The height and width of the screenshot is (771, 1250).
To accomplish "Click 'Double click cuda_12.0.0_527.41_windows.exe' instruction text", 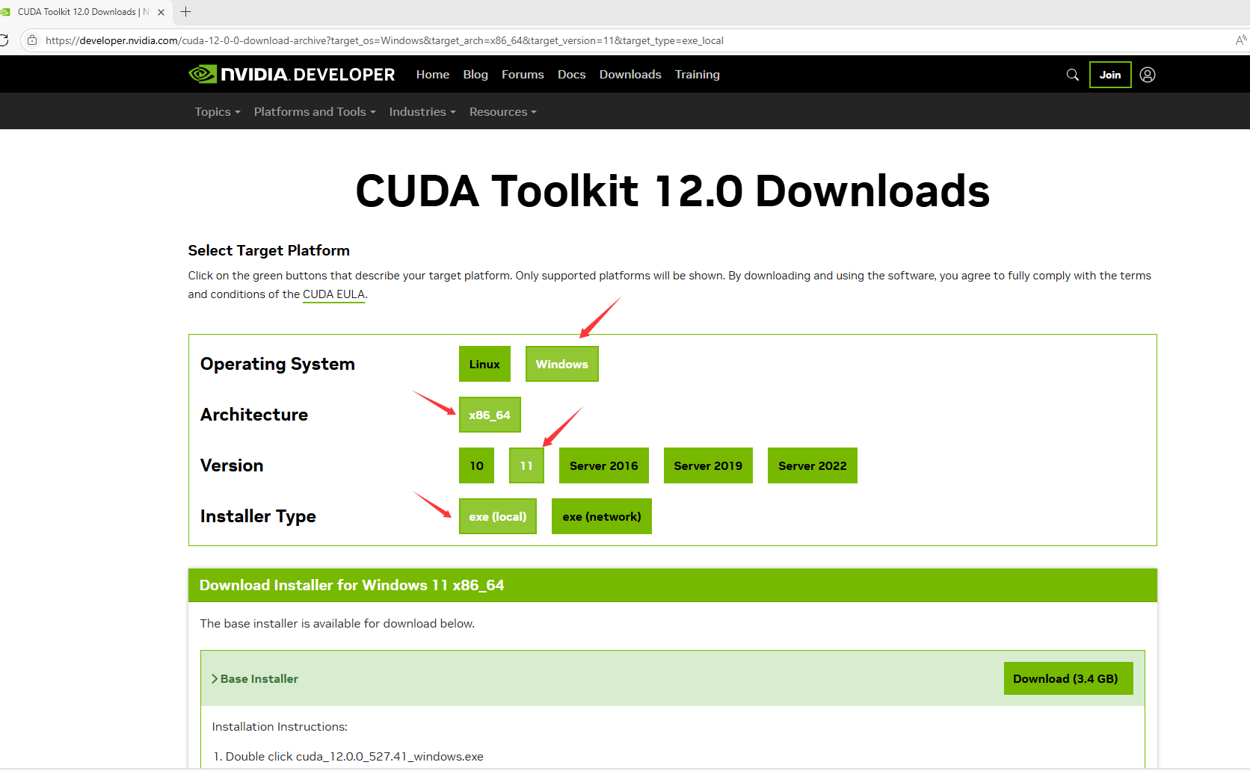I will point(354,756).
